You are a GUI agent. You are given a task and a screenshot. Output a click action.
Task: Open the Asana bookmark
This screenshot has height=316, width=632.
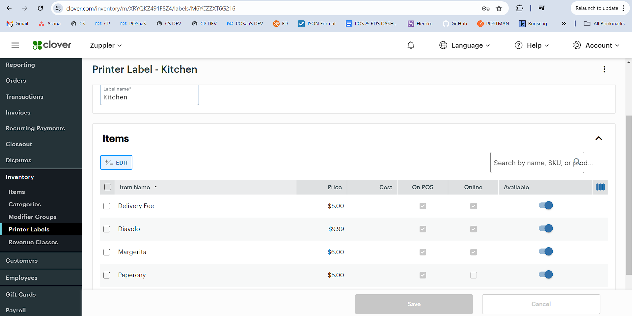coord(49,24)
